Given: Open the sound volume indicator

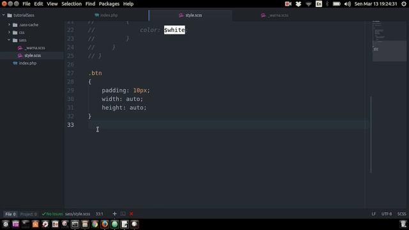Looking at the screenshot, I should click(348, 4).
